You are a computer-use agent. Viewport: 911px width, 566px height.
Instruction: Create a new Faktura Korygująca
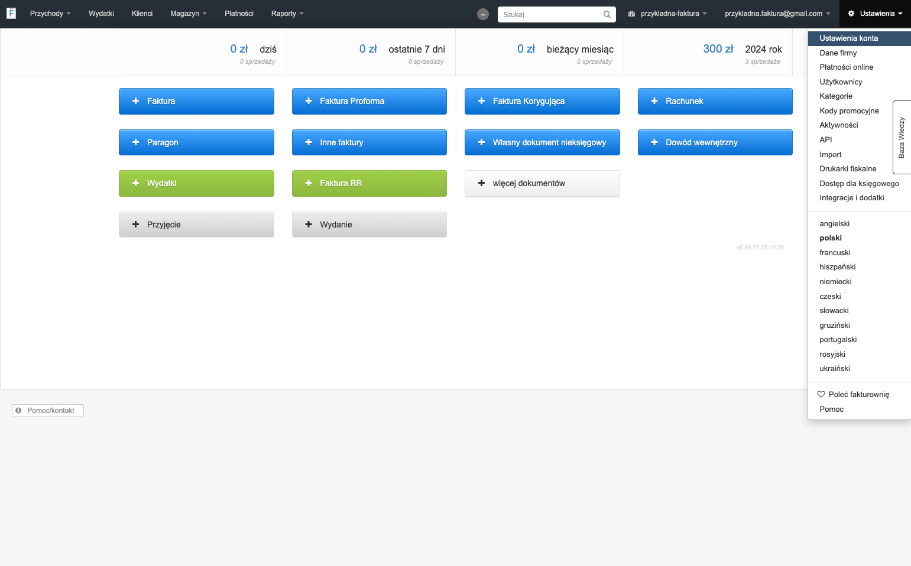tap(542, 101)
